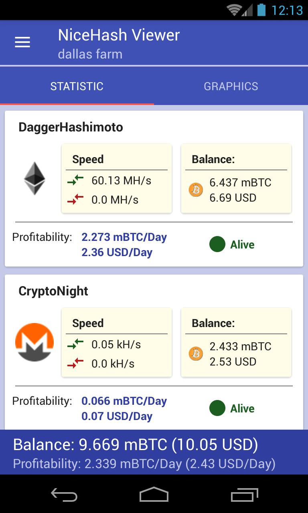The height and width of the screenshot is (513, 308).
Task: Open the hamburger navigation menu
Action: point(22,42)
